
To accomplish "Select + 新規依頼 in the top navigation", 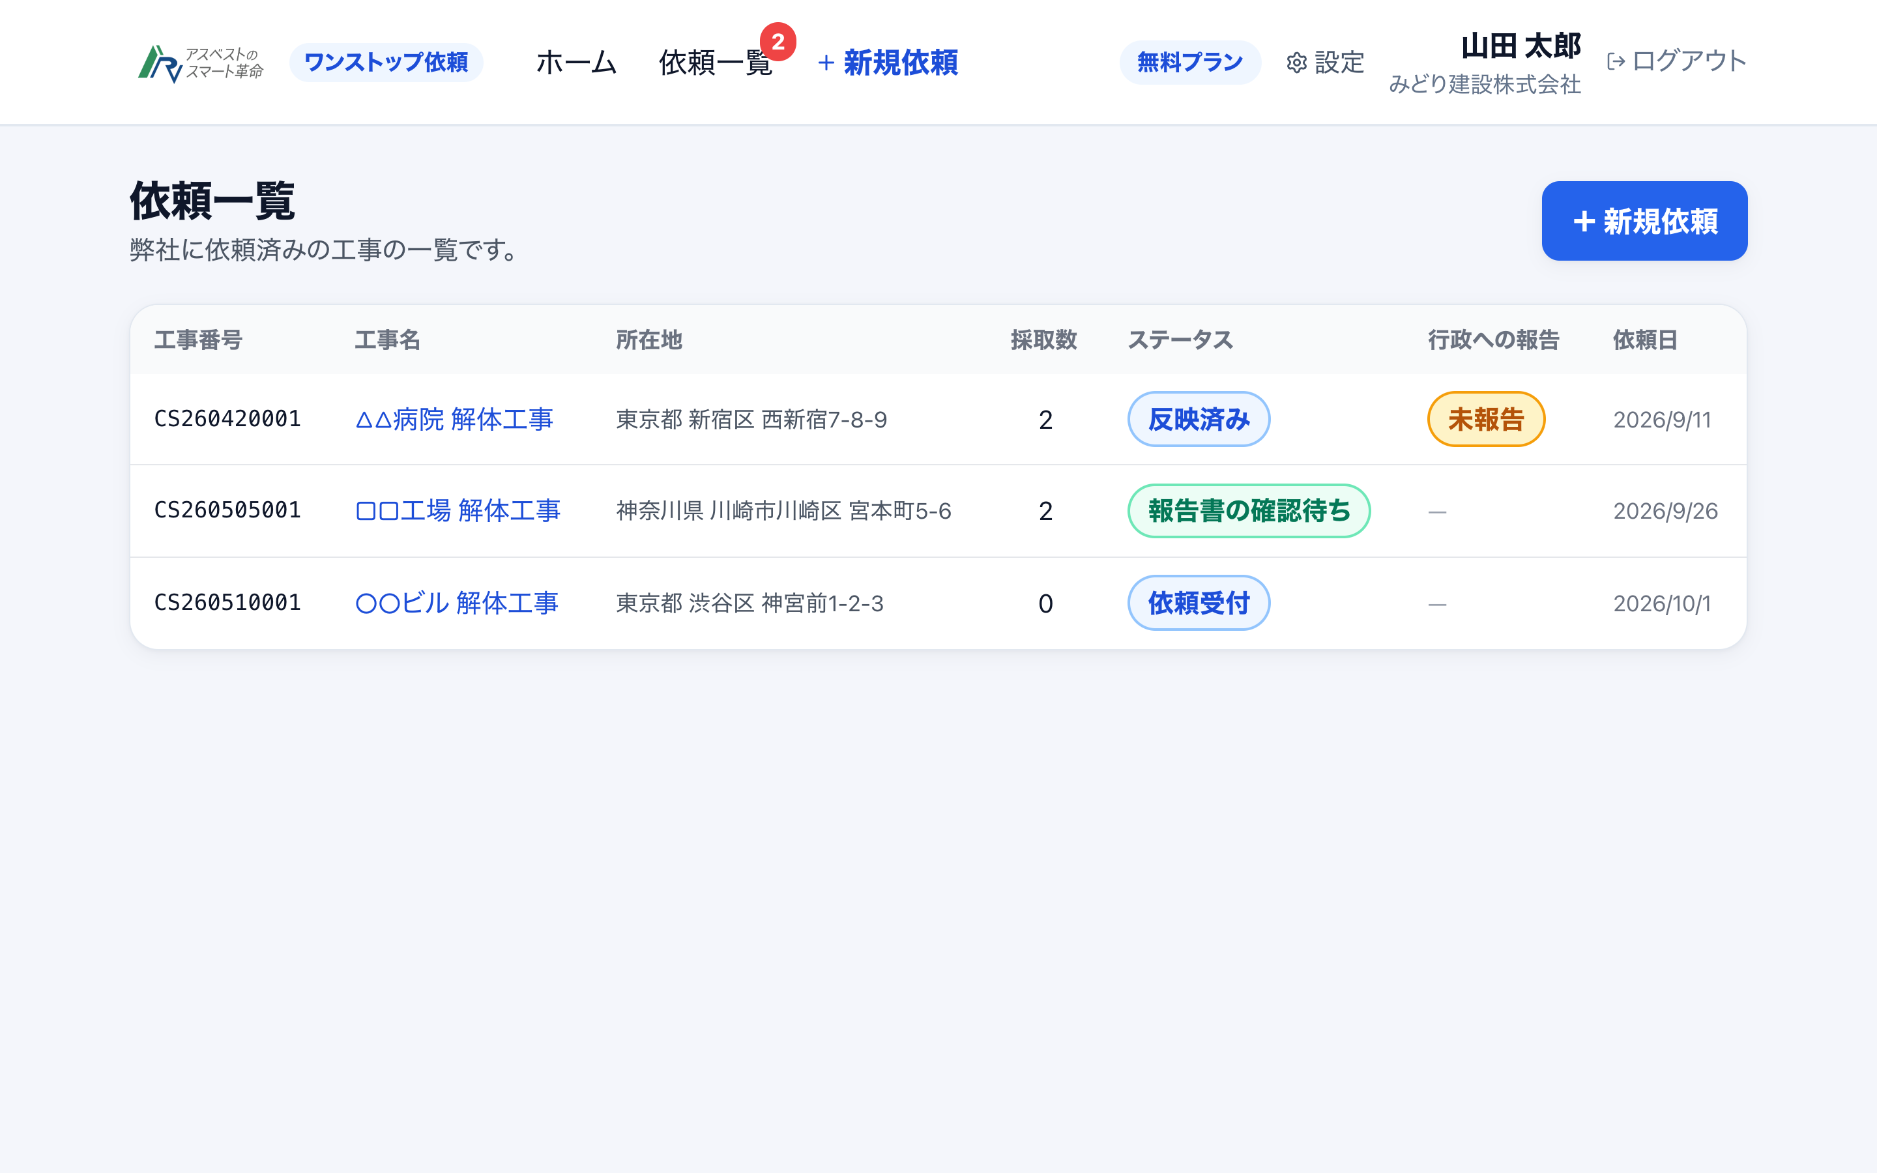I will pos(888,63).
